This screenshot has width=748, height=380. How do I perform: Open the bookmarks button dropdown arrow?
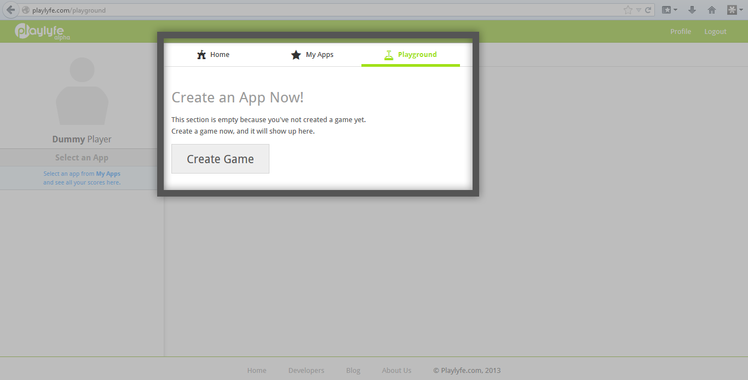pyautogui.click(x=675, y=10)
